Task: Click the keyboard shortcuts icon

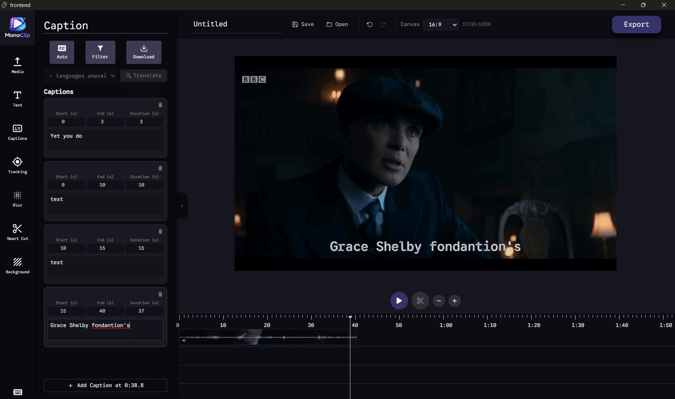Action: click(x=18, y=392)
